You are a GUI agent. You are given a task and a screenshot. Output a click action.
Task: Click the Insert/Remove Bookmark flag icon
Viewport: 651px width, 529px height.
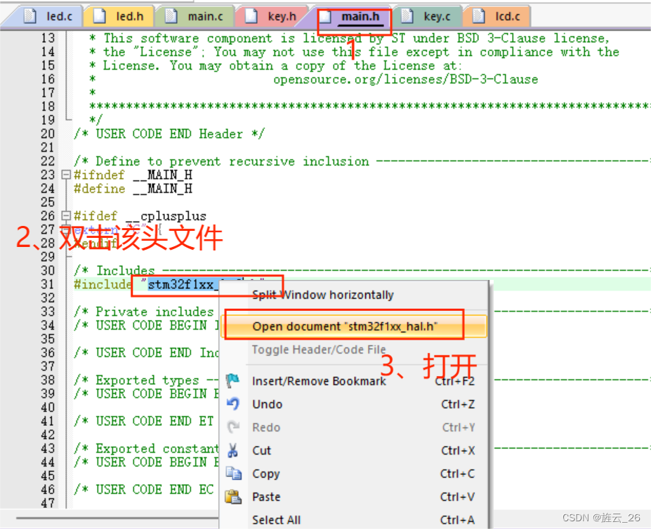tap(233, 380)
